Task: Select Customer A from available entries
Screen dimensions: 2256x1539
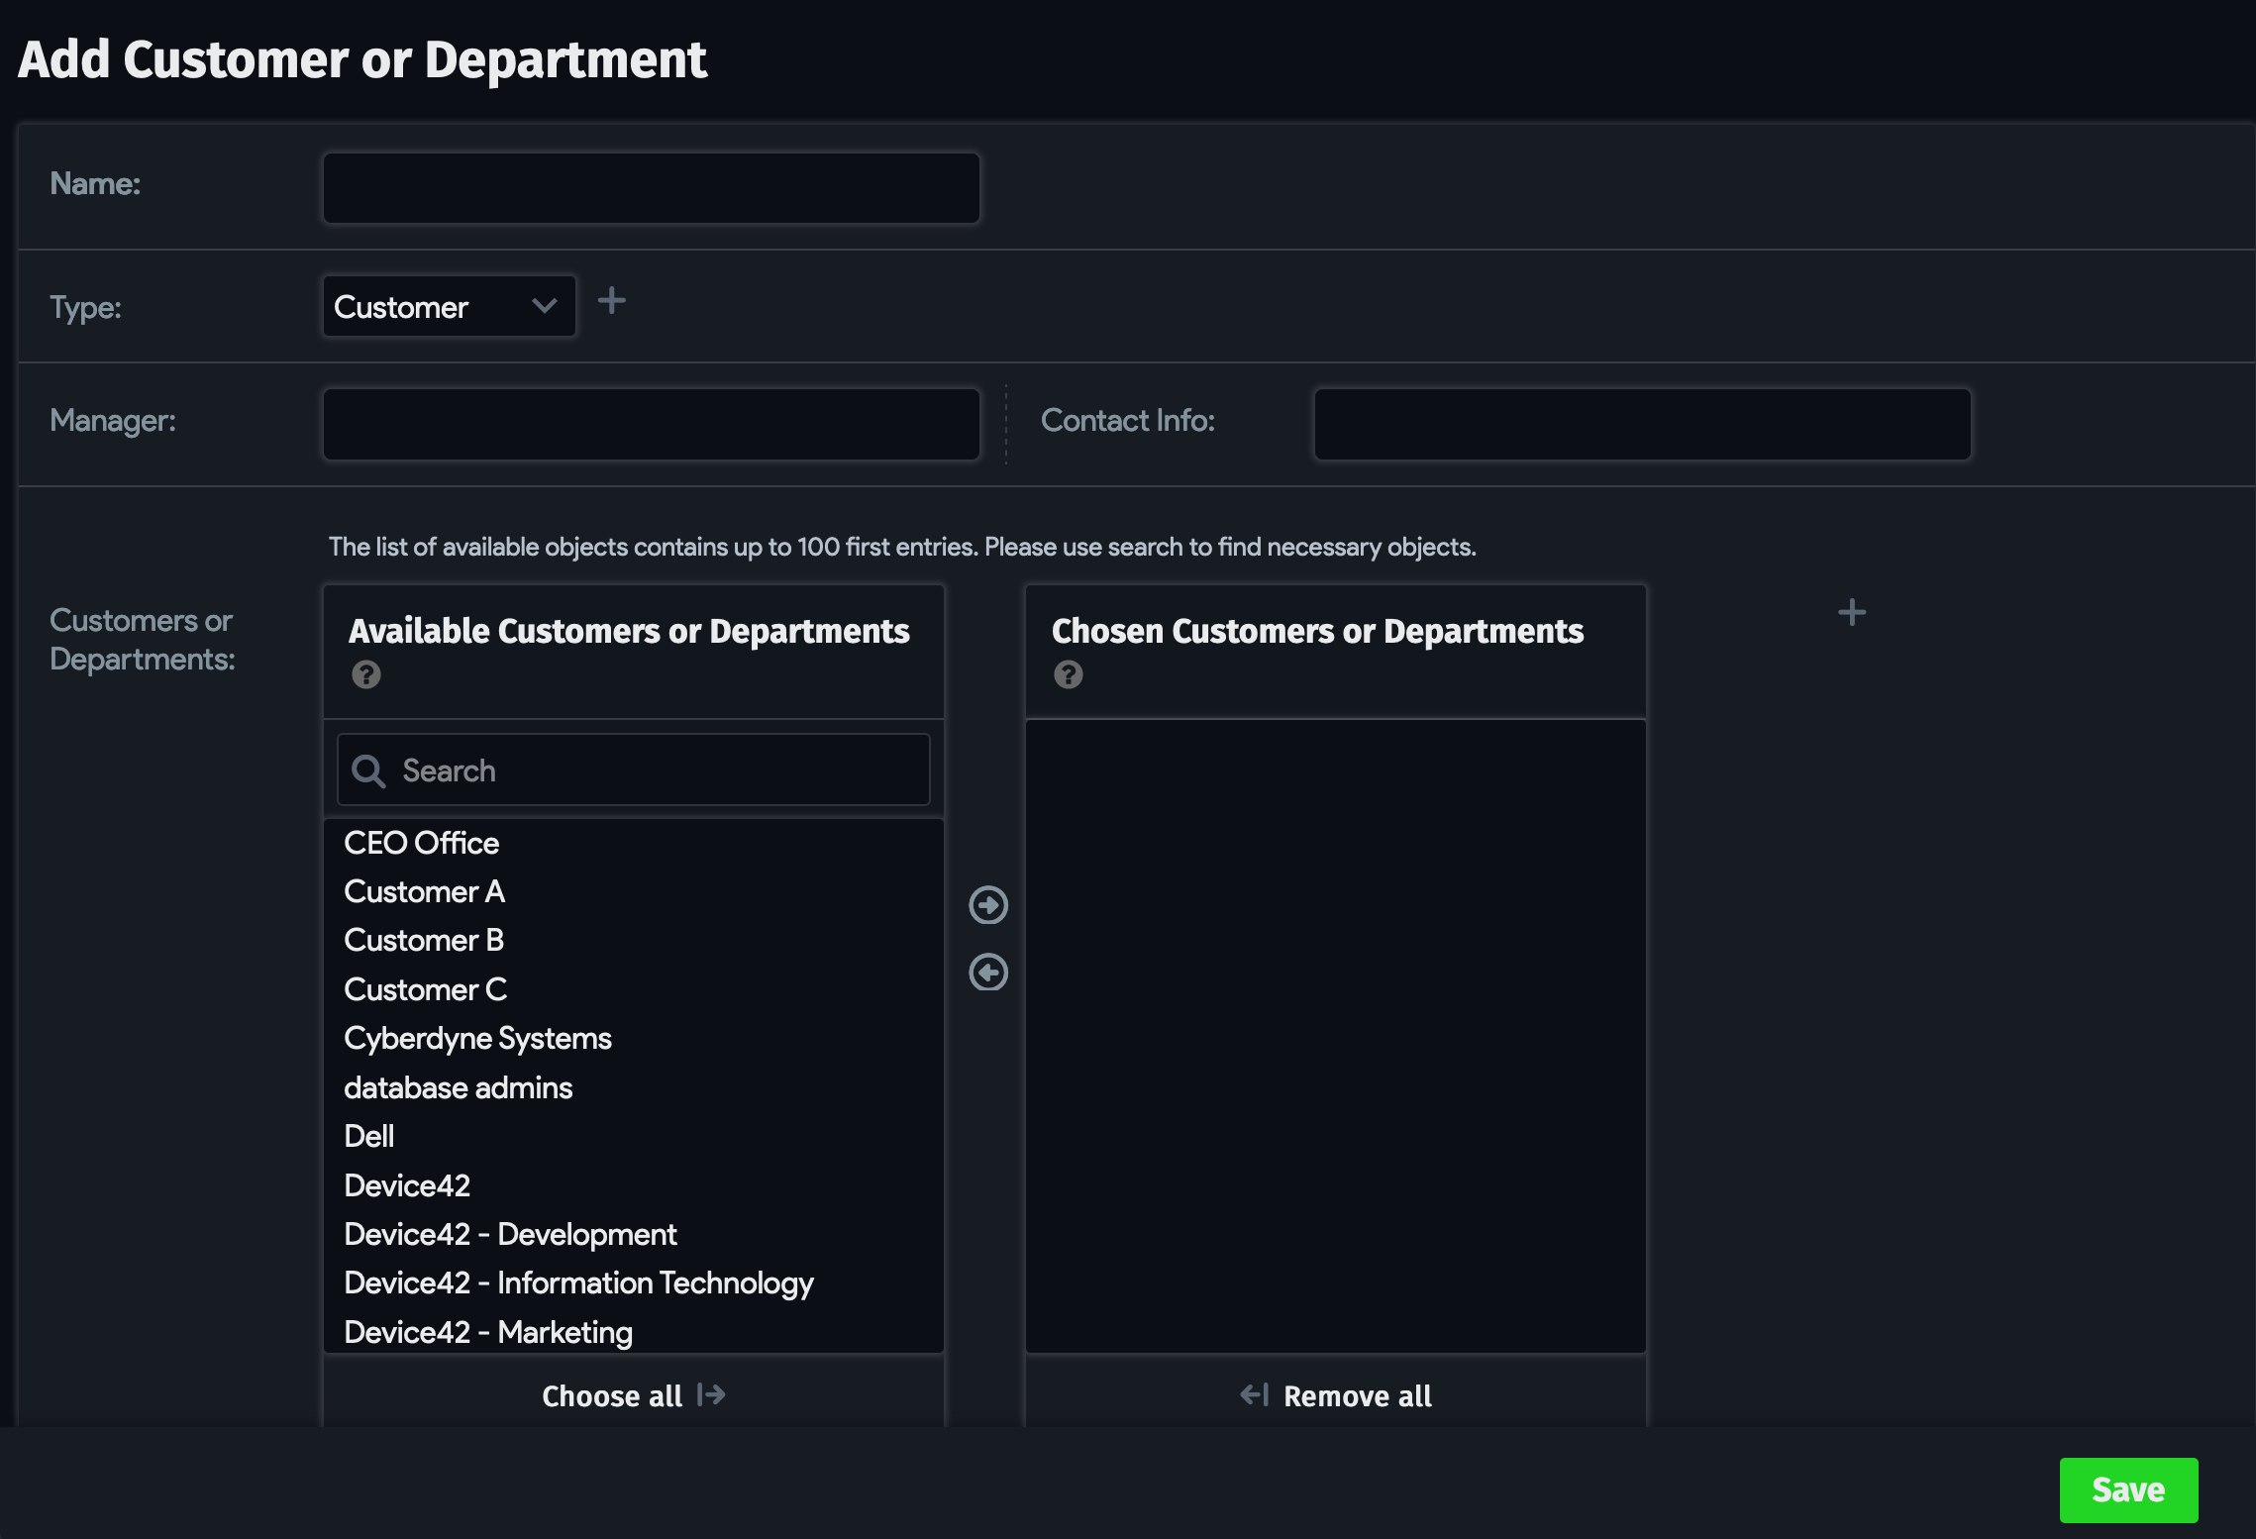Action: click(x=424, y=890)
